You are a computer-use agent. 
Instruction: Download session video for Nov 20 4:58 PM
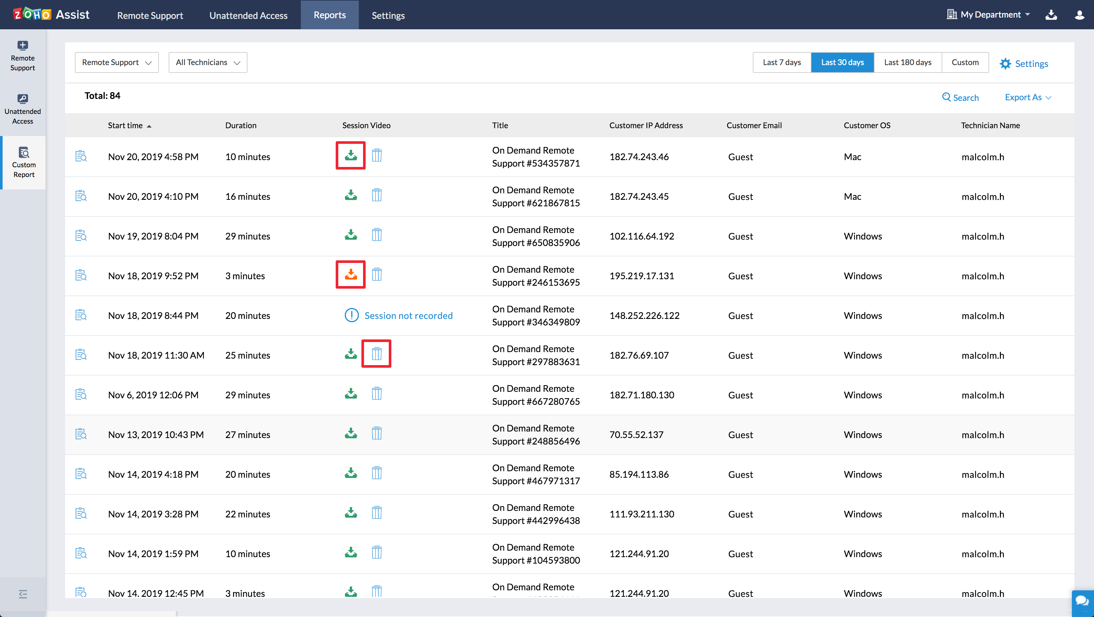[x=350, y=155]
